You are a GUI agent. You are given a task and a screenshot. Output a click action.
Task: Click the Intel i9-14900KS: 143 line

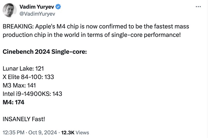[x=32, y=94]
